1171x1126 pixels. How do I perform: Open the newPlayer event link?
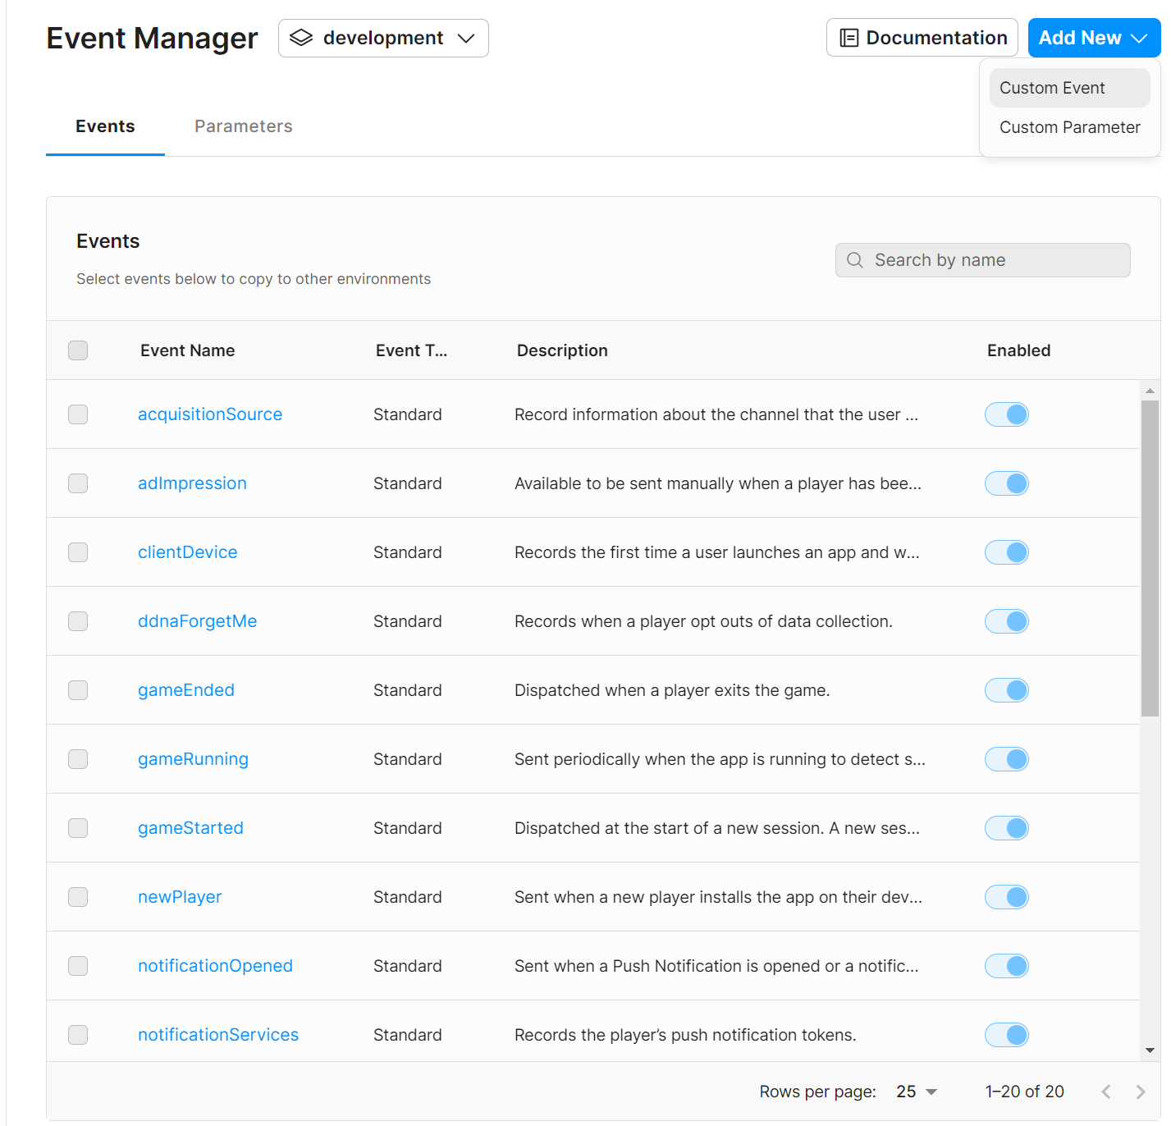pyautogui.click(x=180, y=897)
